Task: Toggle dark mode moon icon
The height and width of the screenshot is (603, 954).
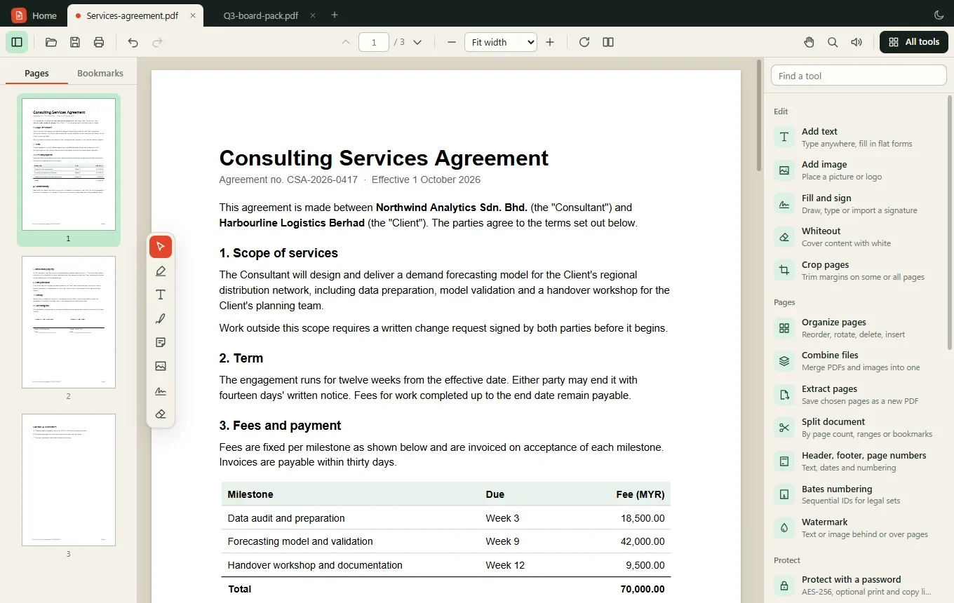Action: point(939,15)
